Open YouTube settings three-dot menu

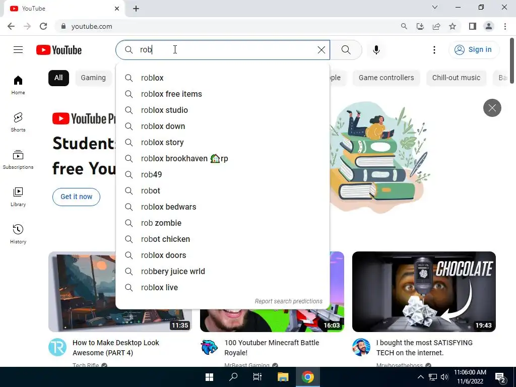(434, 50)
